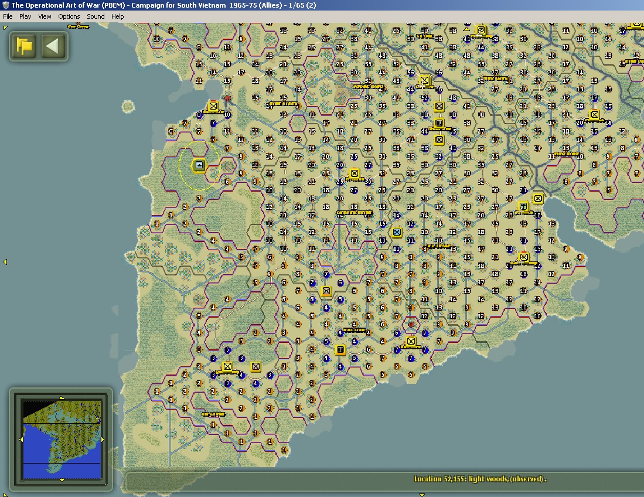Click the top-left corner map scroll arrow
This screenshot has height=497, width=644.
[x=5, y=28]
